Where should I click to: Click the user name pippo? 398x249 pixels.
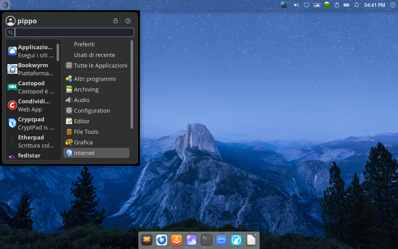tap(27, 21)
